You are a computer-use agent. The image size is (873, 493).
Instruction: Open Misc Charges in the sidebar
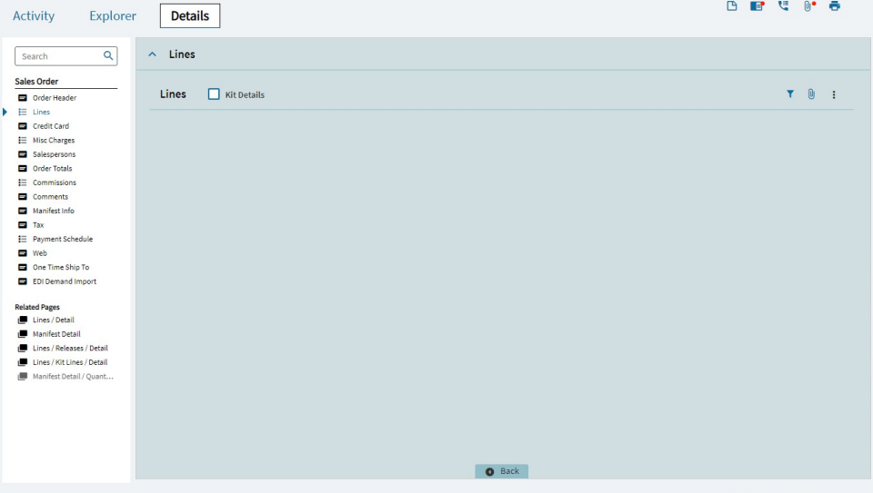pos(54,140)
